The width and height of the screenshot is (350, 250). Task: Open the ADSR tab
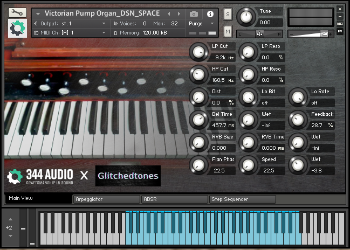(x=174, y=199)
